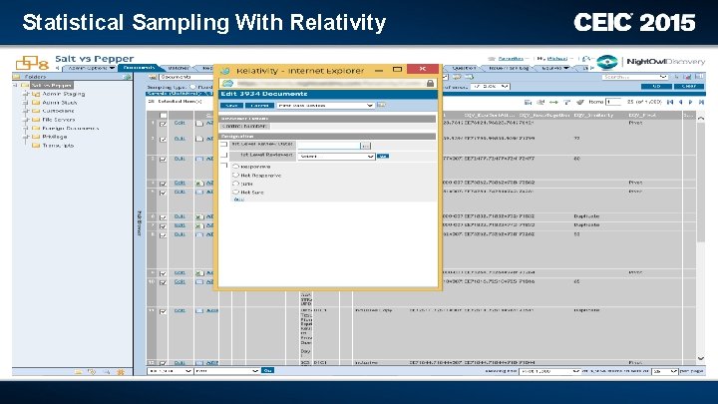The image size is (718, 404).
Task: Click the folder icon in bottom-left panel bar
Action: (x=79, y=372)
